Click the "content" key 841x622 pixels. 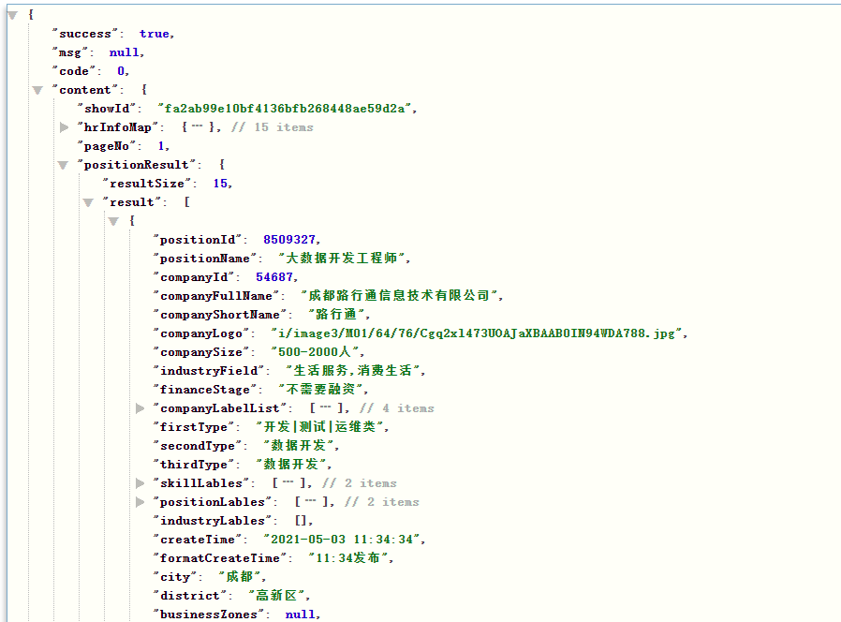coord(84,90)
